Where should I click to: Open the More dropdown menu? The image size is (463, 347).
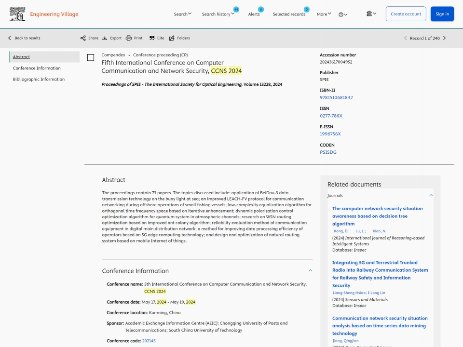pyautogui.click(x=324, y=14)
